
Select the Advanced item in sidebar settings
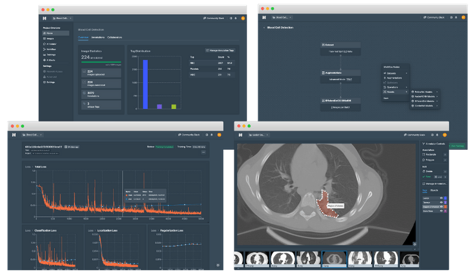pyautogui.click(x=51, y=77)
